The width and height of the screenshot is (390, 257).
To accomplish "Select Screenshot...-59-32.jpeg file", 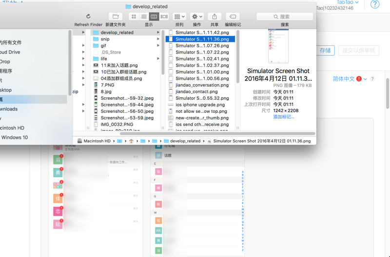I will pyautogui.click(x=126, y=98).
